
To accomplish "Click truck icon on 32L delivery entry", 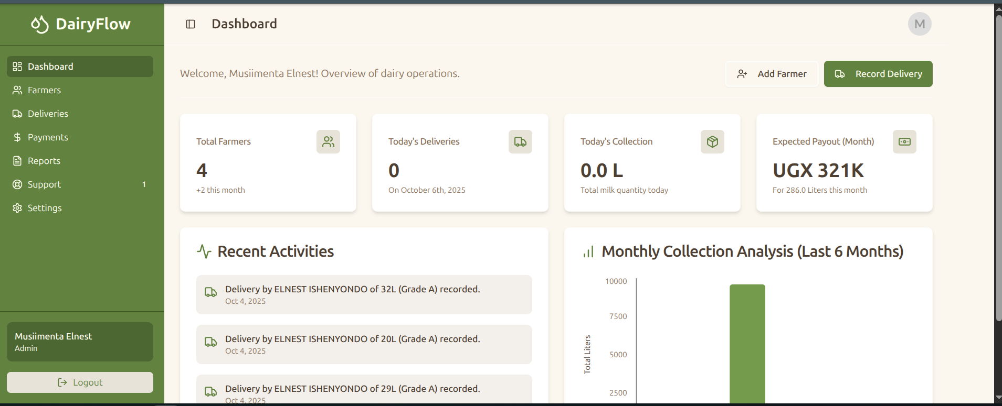I will click(x=210, y=292).
